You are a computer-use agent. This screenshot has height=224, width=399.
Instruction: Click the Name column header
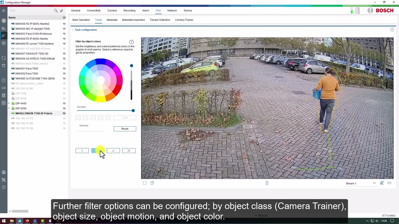click(12, 17)
